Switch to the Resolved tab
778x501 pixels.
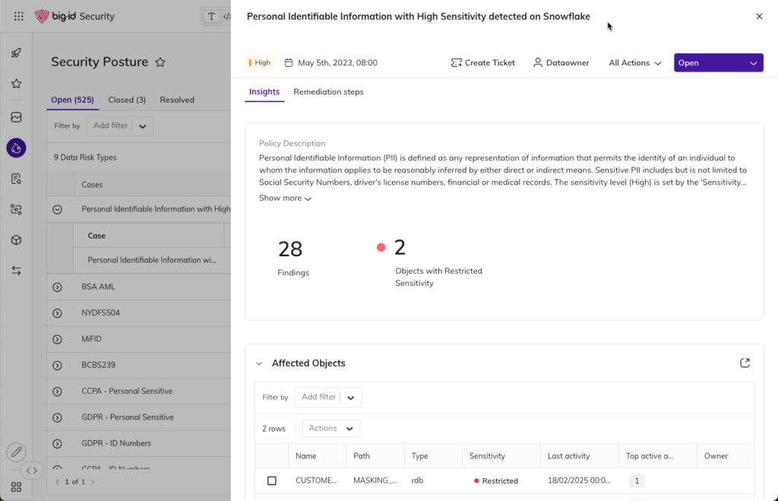pos(177,100)
